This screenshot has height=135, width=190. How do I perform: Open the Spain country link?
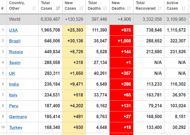15,63
